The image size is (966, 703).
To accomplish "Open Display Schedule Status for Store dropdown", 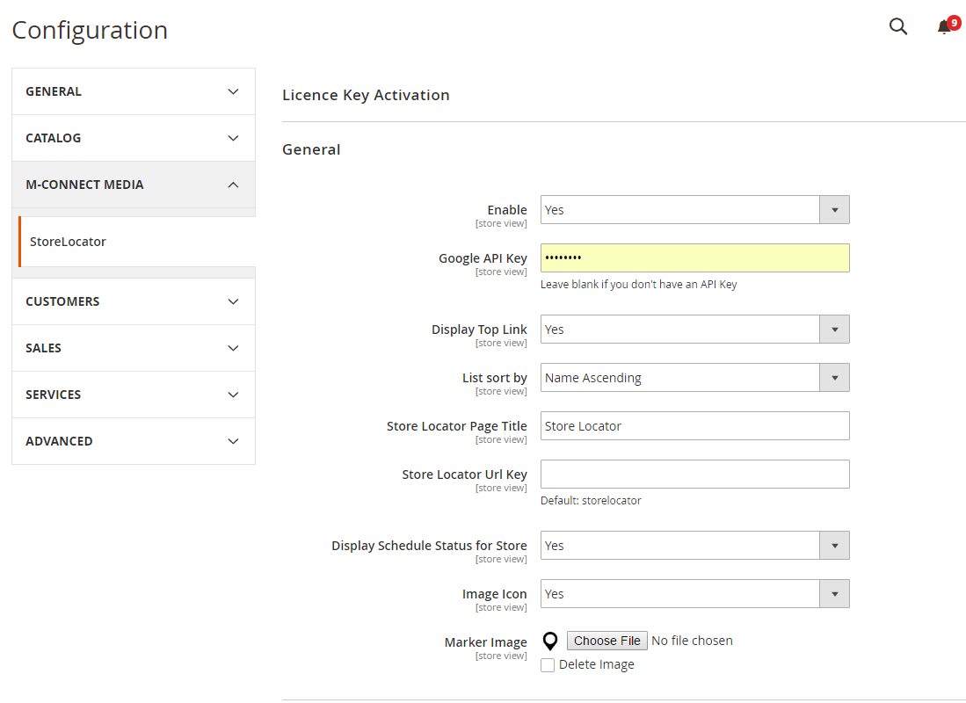I will pos(694,546).
